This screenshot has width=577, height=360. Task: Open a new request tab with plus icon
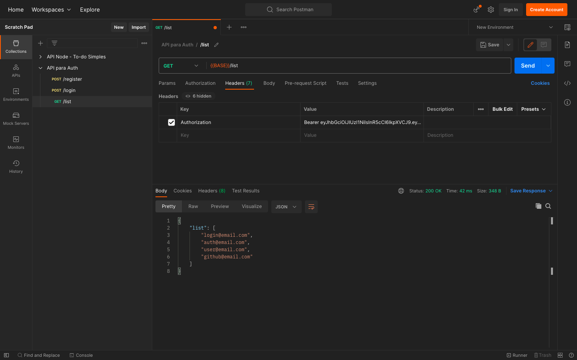[x=229, y=27]
